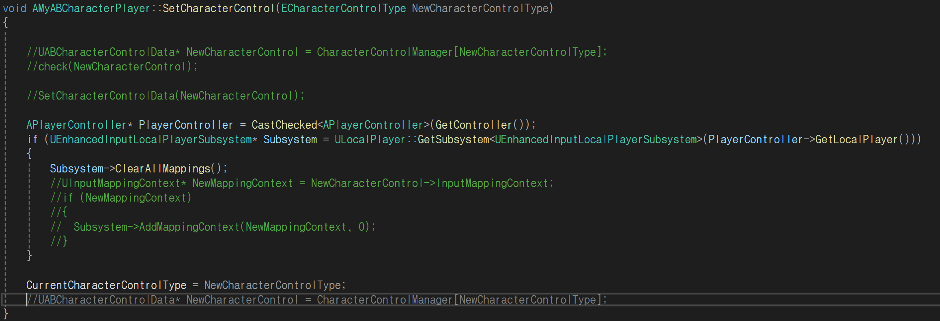Click the AMyABCharacterPlayer class name
Screen dimensions: 940x321
(x=91, y=9)
